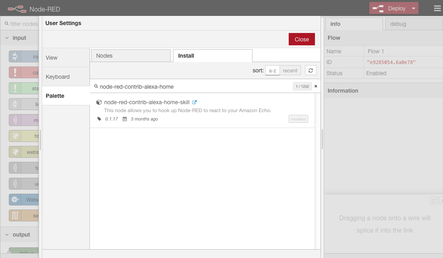Click the Flow 1 name value
The height and width of the screenshot is (258, 443).
point(376,51)
